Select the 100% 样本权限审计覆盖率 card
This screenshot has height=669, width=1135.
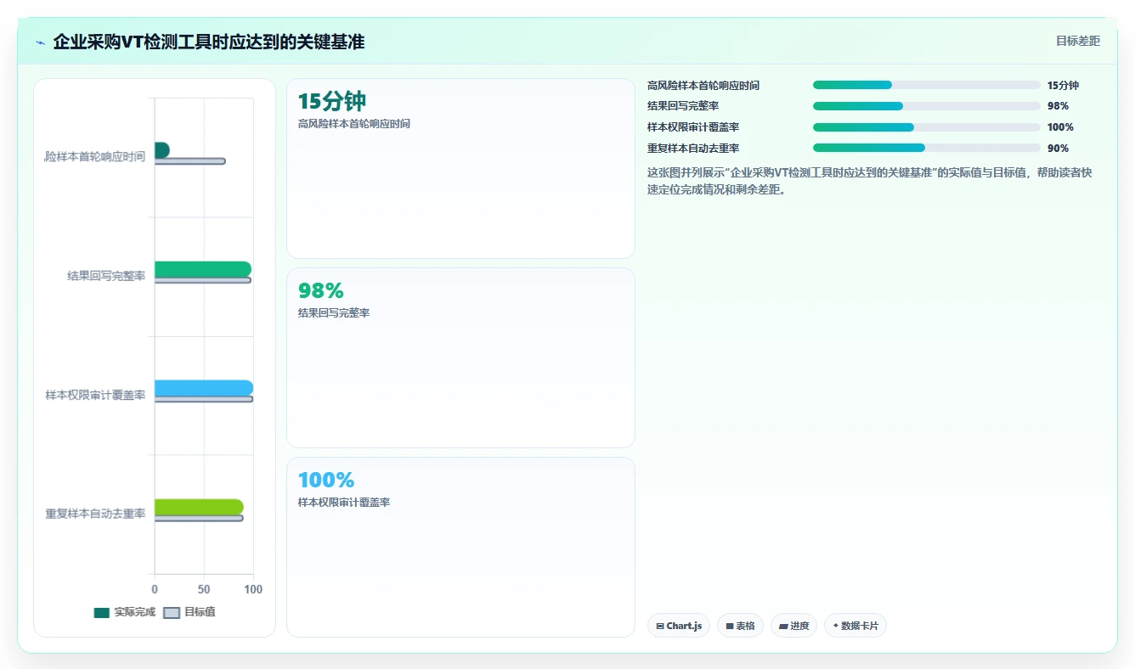pos(460,547)
